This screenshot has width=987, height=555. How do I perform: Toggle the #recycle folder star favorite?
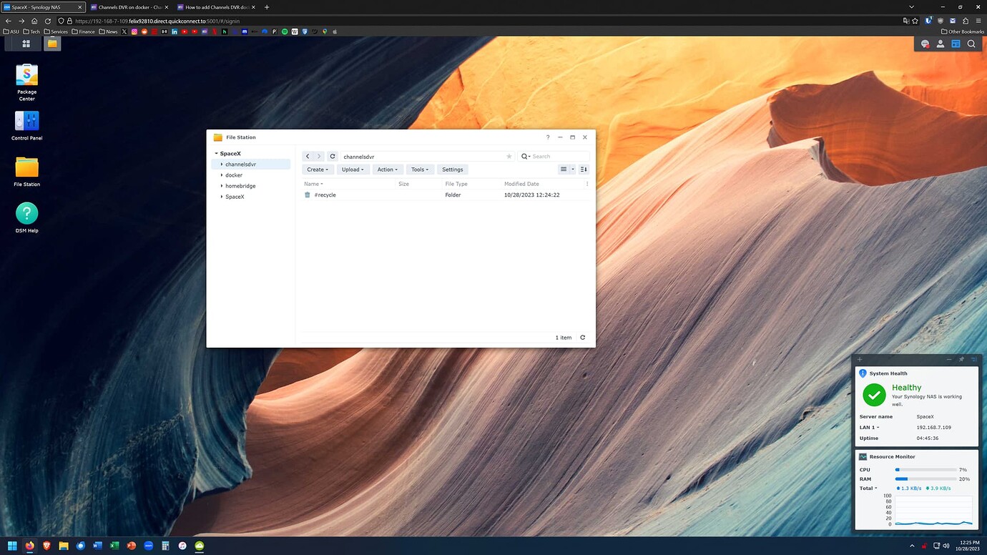tap(509, 156)
